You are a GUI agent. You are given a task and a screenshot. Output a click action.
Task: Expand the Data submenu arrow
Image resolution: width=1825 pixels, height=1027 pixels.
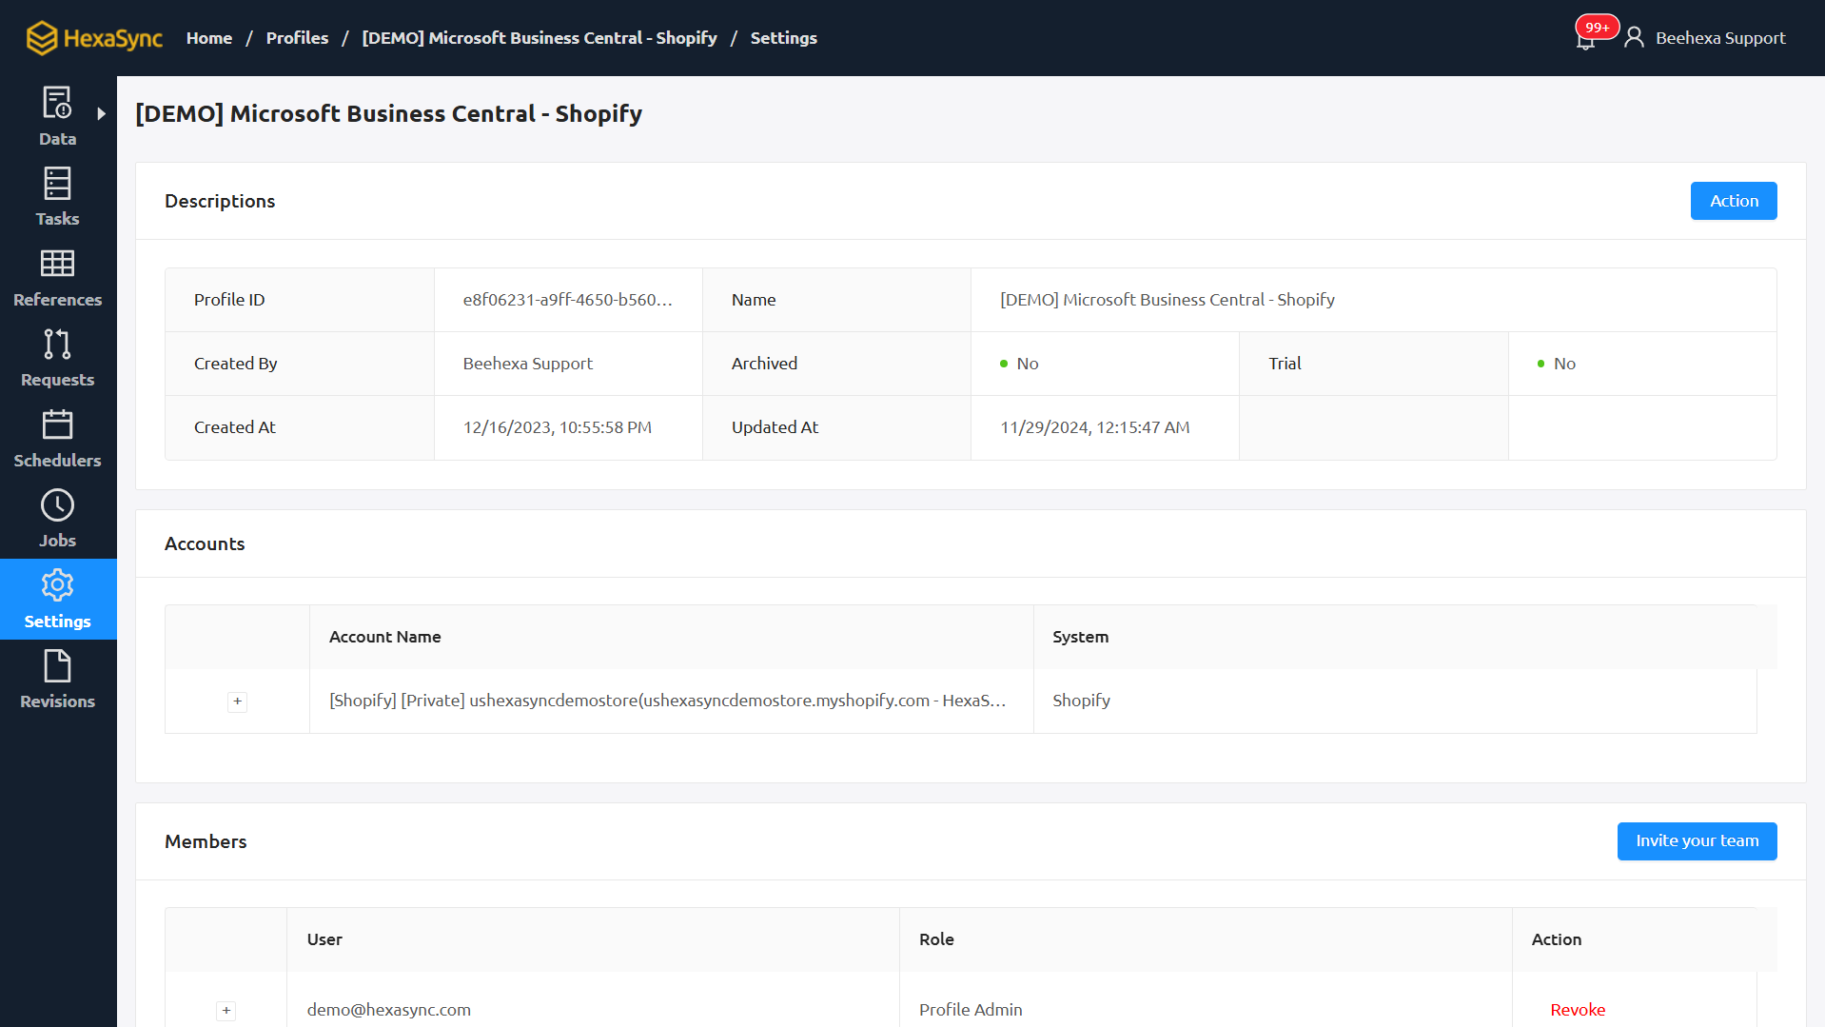click(102, 113)
